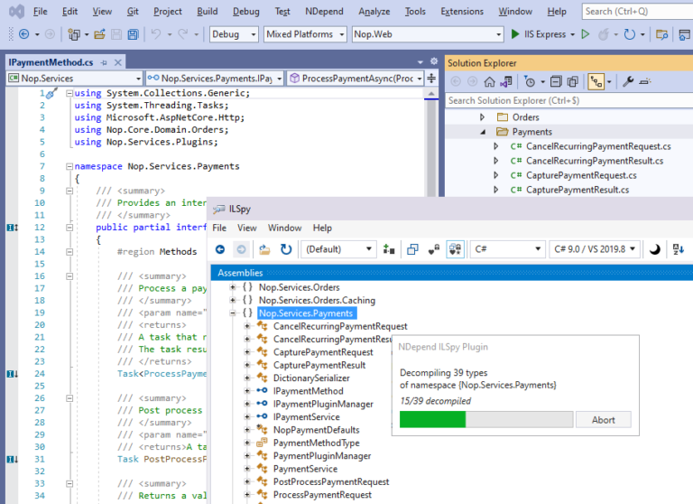693x504 pixels.
Task: Expand the Orders folder in Solution Explorer
Action: (x=482, y=117)
